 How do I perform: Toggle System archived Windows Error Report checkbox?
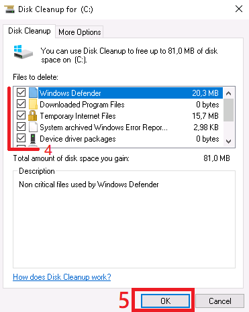[x=21, y=127]
